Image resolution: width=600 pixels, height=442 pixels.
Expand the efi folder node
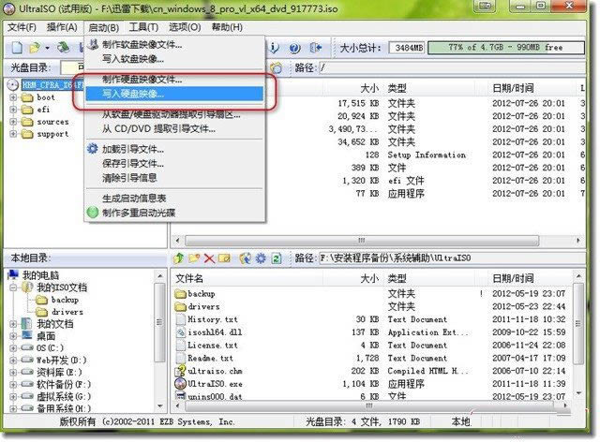(x=13, y=110)
